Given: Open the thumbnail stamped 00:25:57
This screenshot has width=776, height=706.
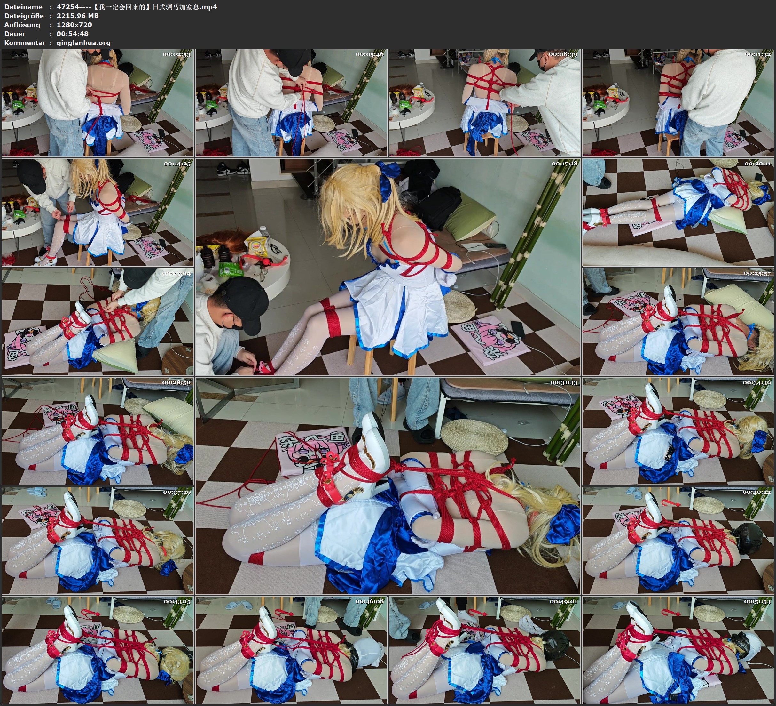Looking at the screenshot, I should tap(678, 322).
